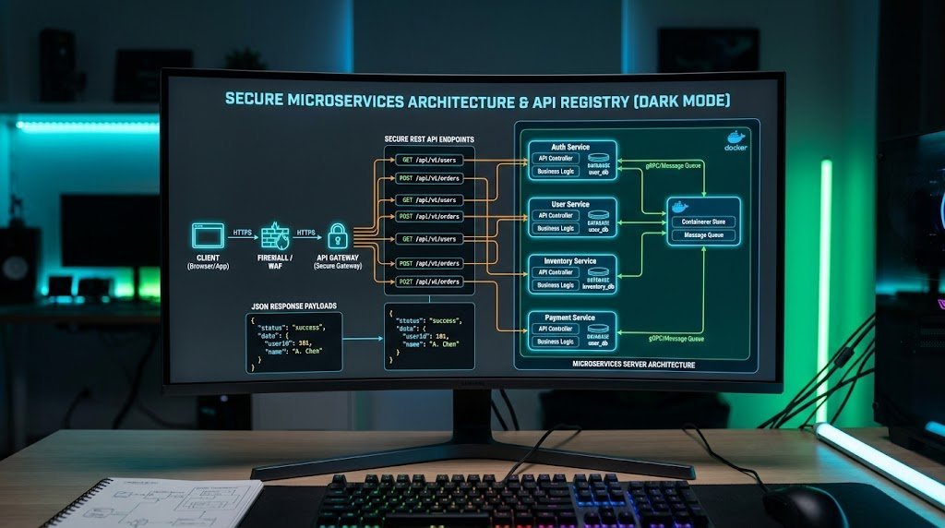Image resolution: width=945 pixels, height=528 pixels.
Task: Select the Payment Service database cylinder icon
Action: point(598,330)
